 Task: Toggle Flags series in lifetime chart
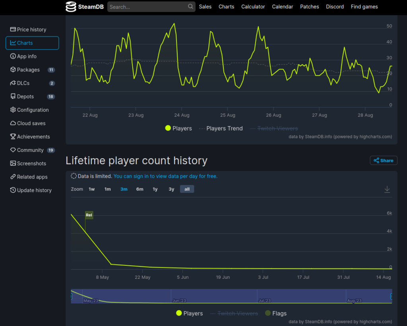click(275, 313)
